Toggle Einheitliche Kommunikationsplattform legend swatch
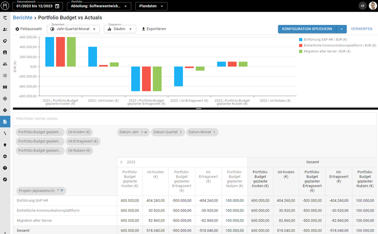The height and width of the screenshot is (234, 378). click(x=301, y=45)
